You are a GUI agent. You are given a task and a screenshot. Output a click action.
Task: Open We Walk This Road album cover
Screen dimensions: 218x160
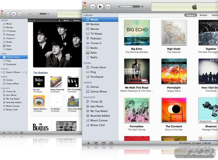(x=137, y=71)
